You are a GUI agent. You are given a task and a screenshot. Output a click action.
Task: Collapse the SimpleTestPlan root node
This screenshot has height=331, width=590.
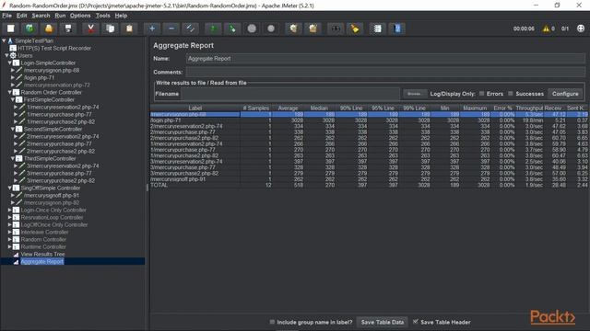point(4,40)
